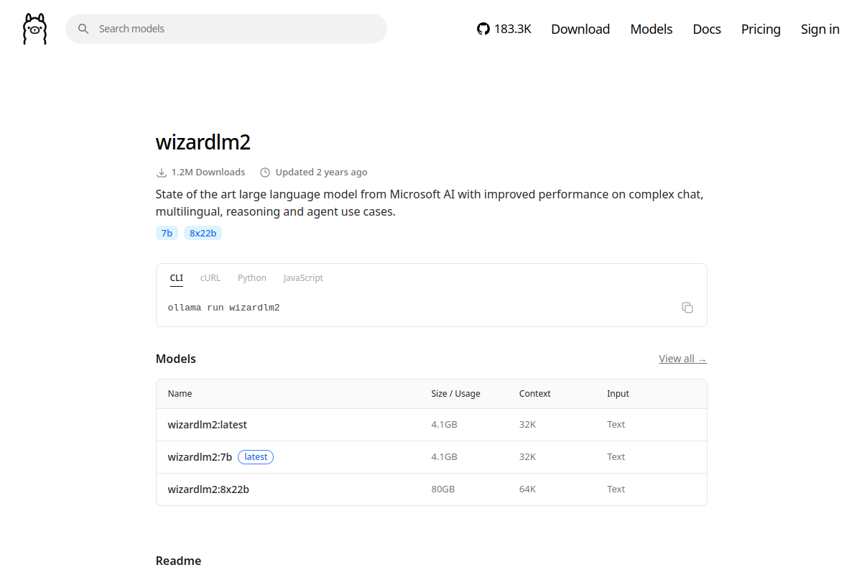Click the wizardlm2 page title
Screen dimensions: 862x575
[203, 142]
